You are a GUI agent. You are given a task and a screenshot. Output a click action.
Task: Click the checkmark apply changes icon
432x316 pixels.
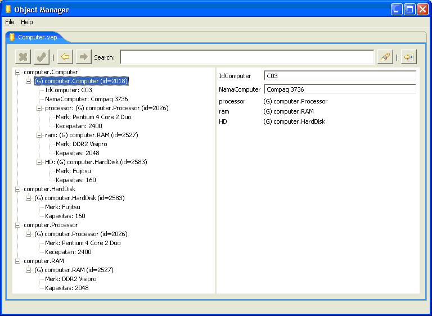41,57
